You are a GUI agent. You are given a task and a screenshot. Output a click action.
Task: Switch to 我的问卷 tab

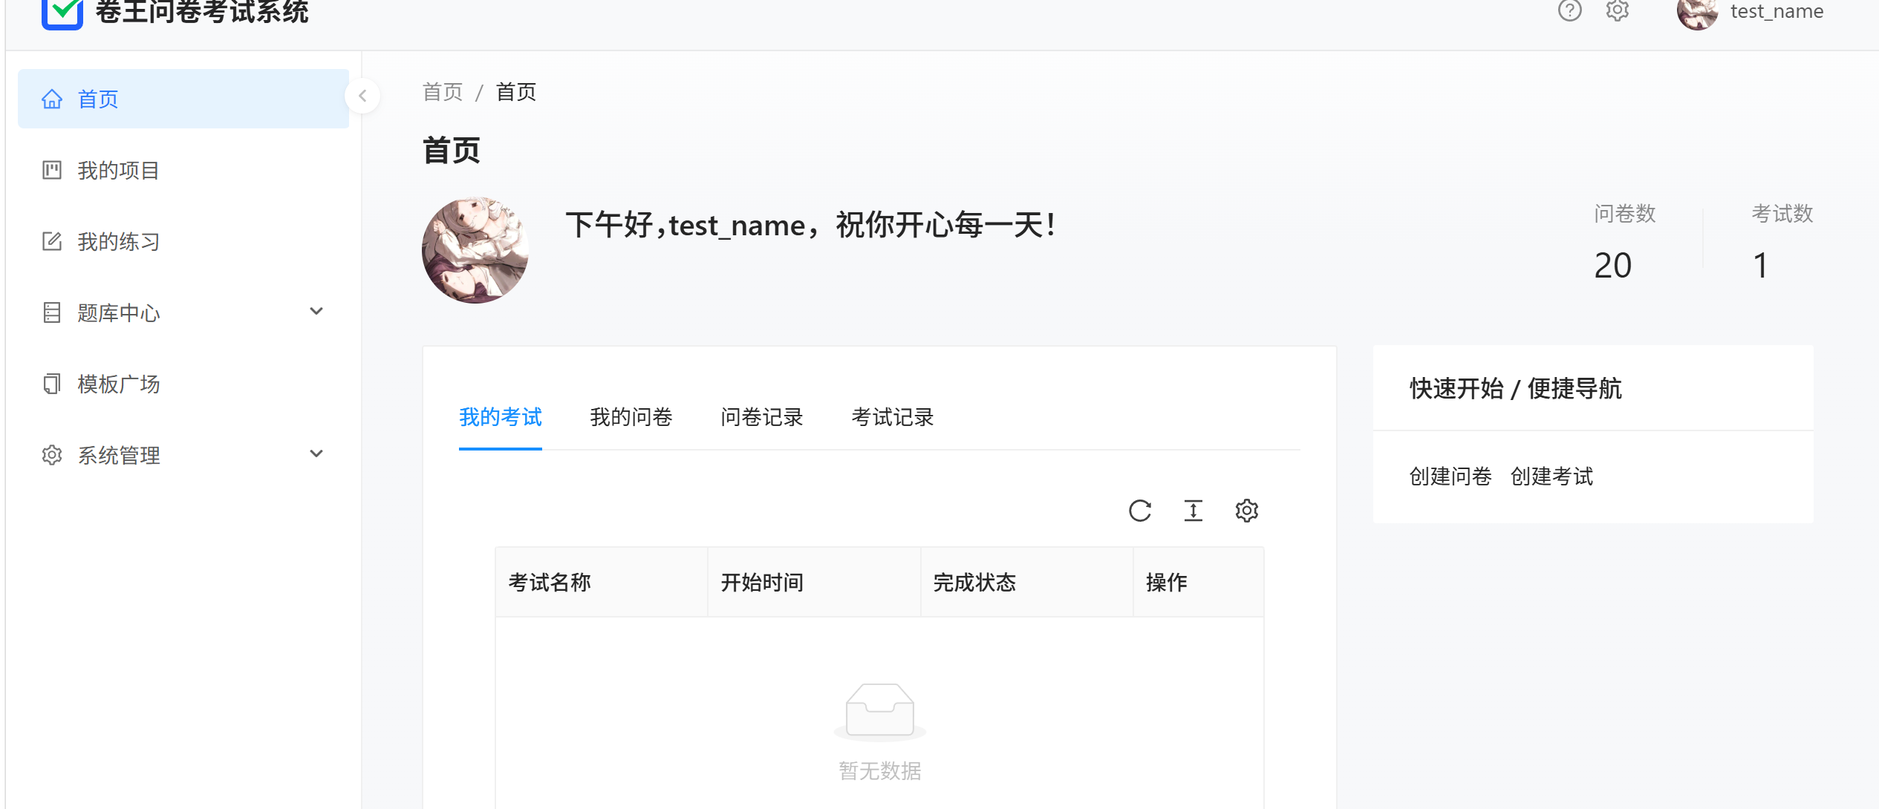click(x=631, y=417)
